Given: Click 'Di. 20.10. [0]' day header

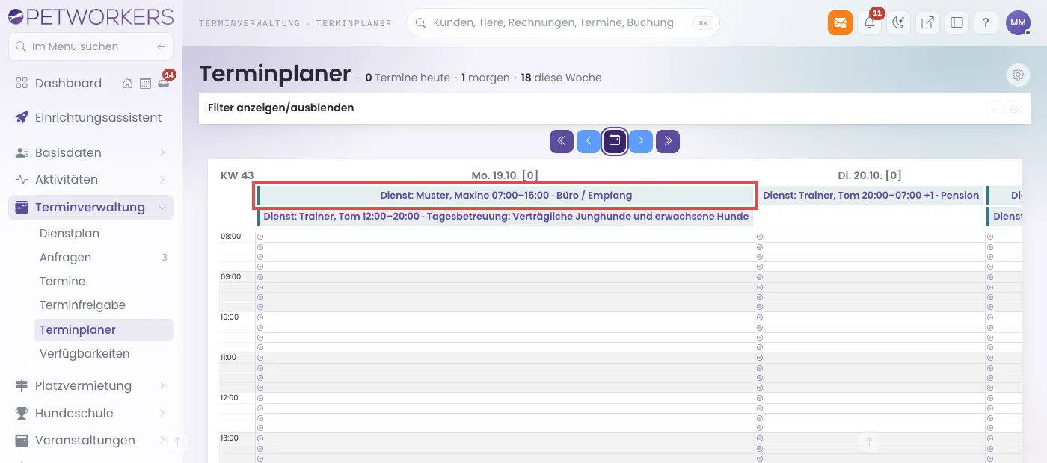Looking at the screenshot, I should (x=869, y=175).
